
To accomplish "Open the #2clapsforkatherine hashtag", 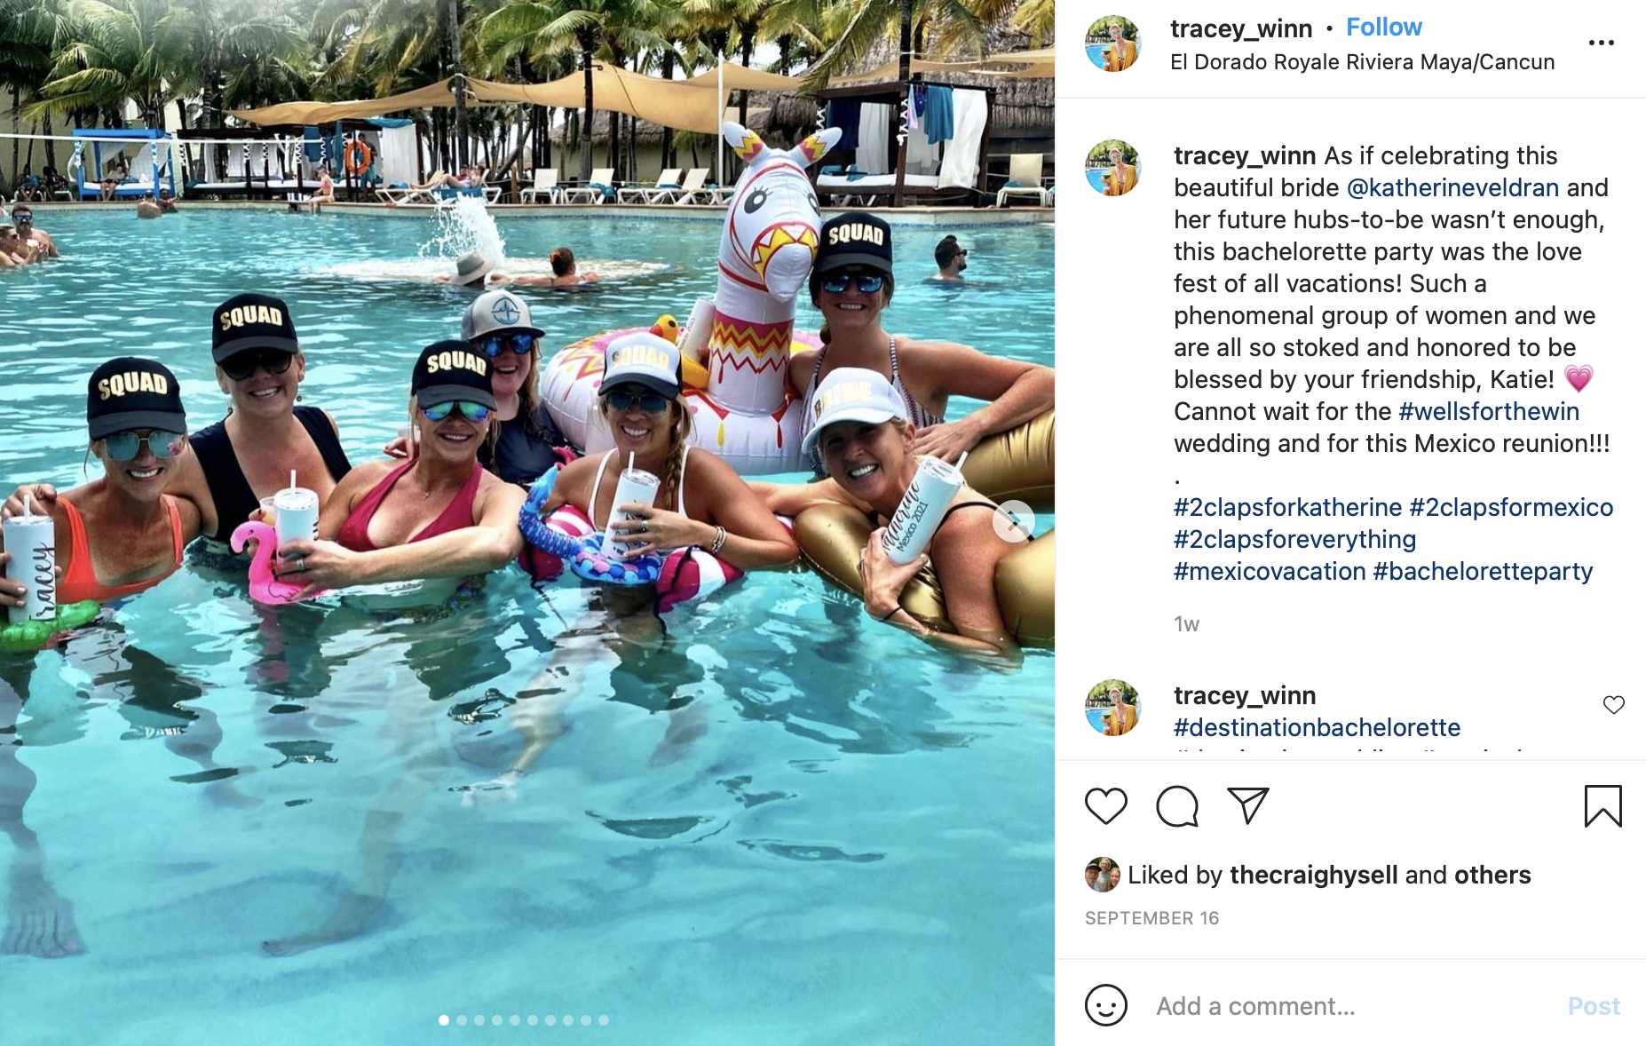I will tap(1287, 507).
